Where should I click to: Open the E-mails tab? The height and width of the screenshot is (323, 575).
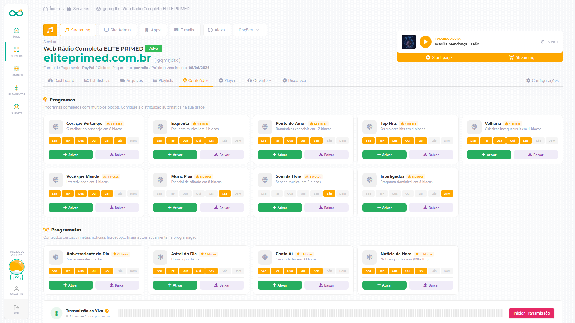pyautogui.click(x=185, y=30)
